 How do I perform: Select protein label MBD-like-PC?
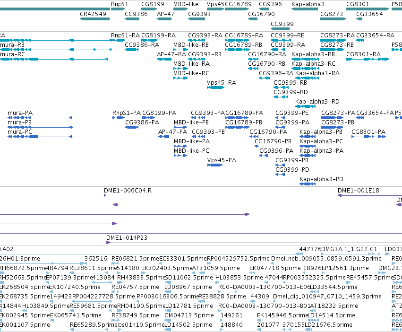point(191,151)
